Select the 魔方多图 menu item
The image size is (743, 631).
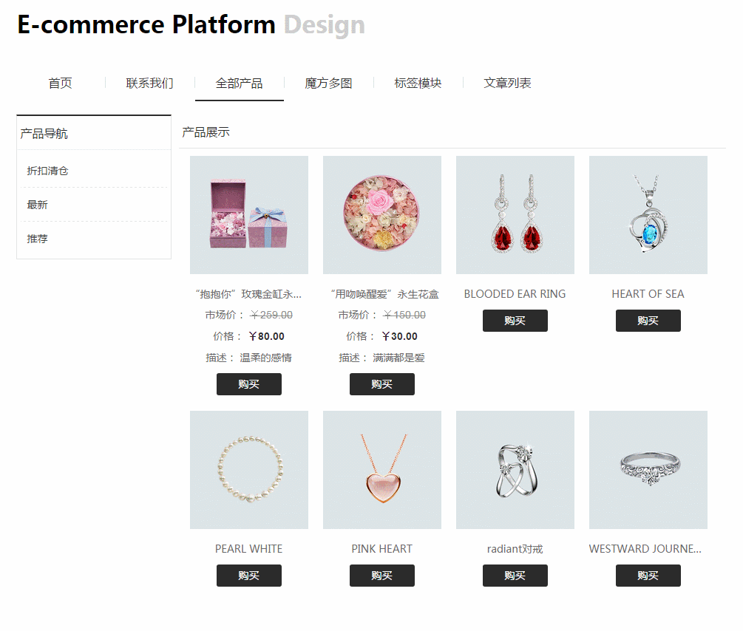[328, 83]
